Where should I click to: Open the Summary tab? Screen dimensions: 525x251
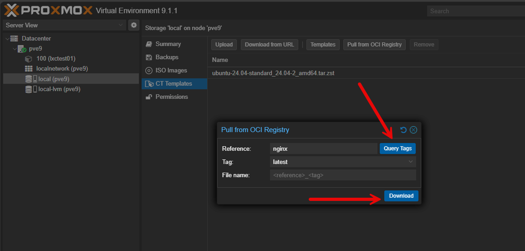tap(168, 44)
